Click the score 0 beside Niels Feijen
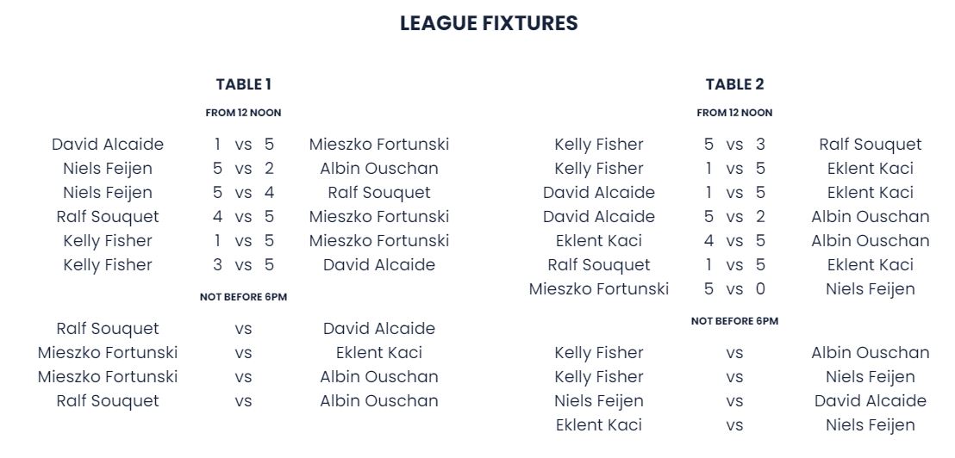 coord(760,289)
